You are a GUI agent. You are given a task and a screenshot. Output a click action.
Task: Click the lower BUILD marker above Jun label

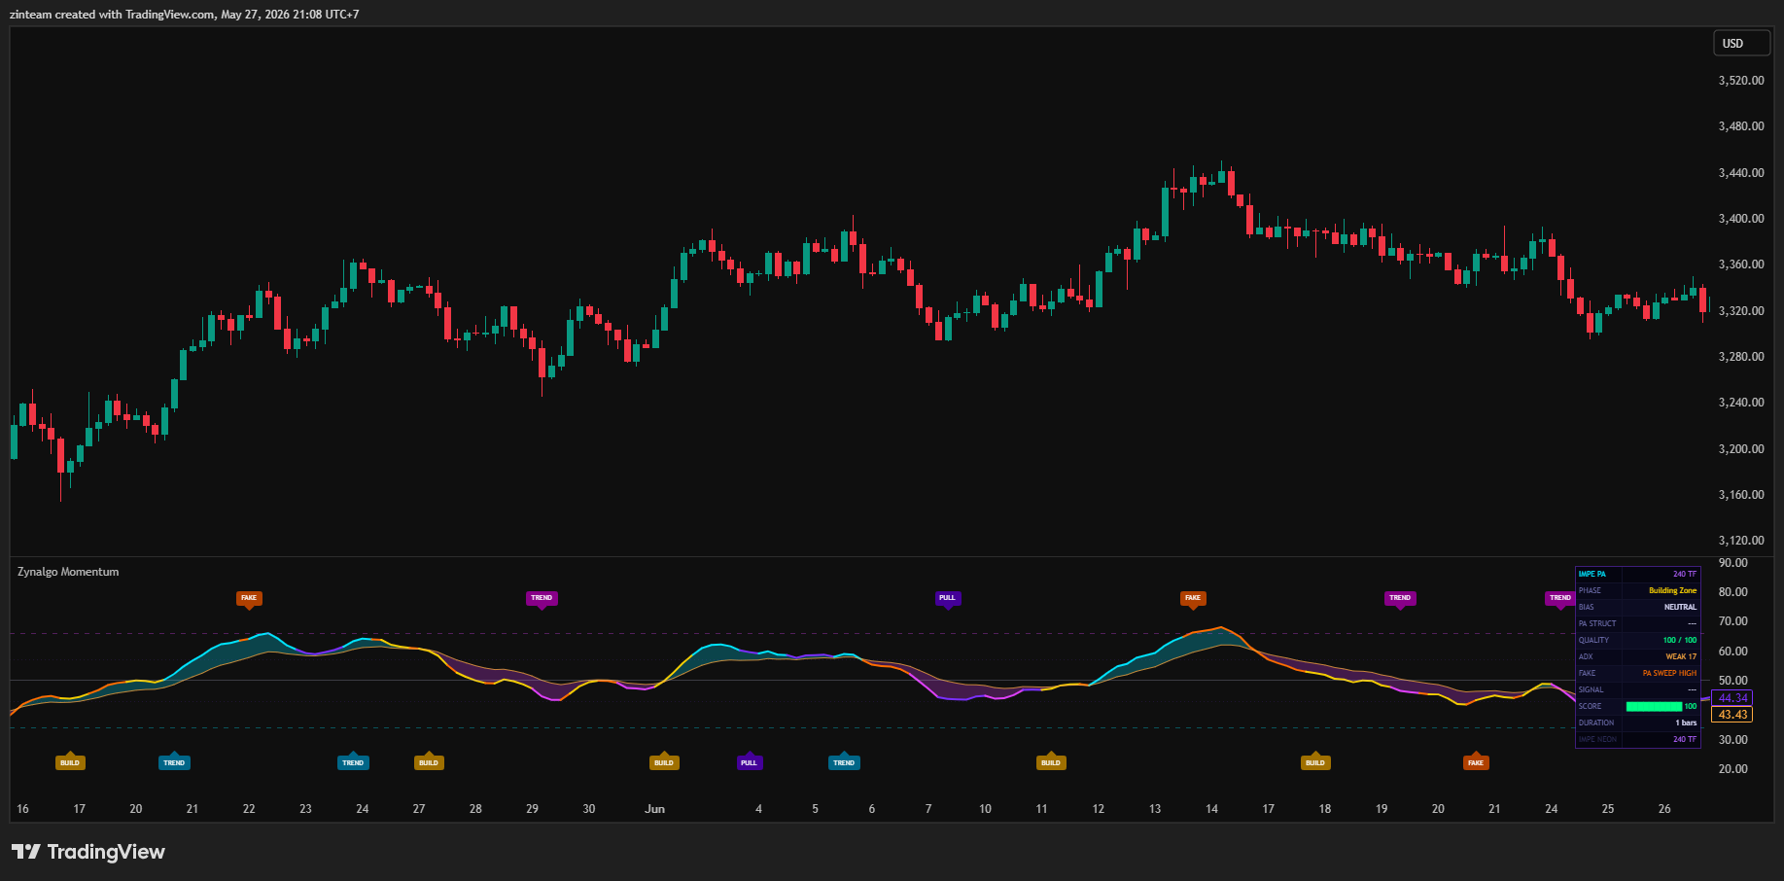pos(664,762)
